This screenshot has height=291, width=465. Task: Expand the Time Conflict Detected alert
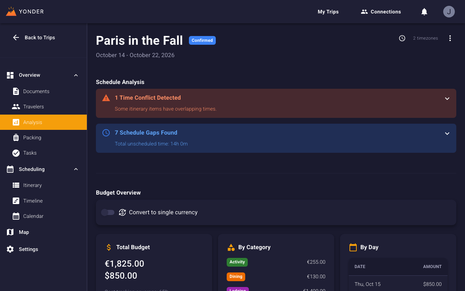pyautogui.click(x=447, y=99)
